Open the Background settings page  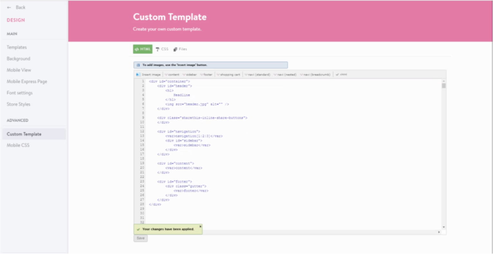(18, 59)
